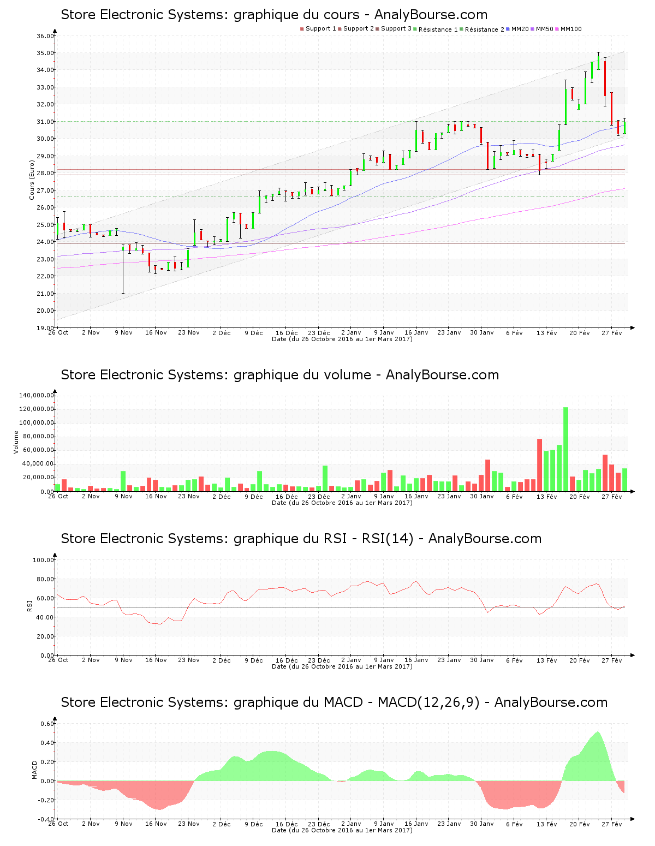Click the long-wick candlestick dropping to 21.00

(123, 269)
